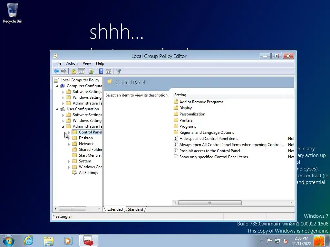This screenshot has width=330, height=247.
Task: Click the Filter funnel toolbar icon
Action: tap(119, 71)
